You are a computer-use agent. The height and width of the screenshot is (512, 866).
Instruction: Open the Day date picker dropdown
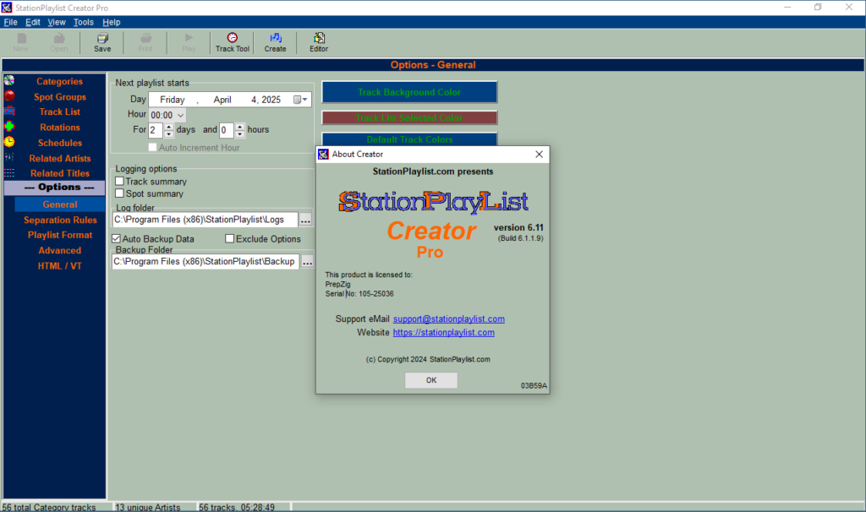coord(300,100)
